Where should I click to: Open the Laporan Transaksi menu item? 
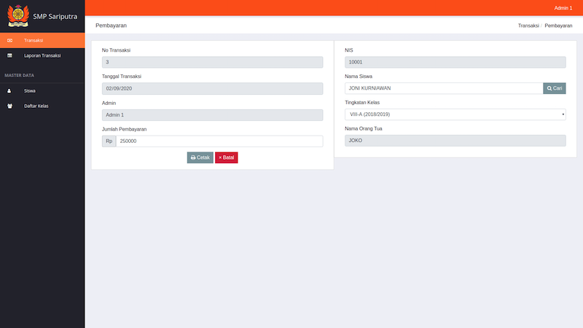42,55
